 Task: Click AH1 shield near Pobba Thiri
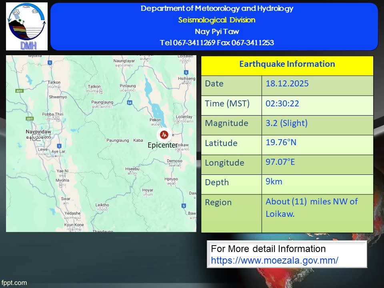[30, 119]
